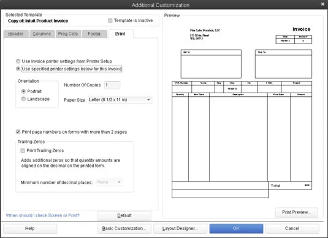Image resolution: width=328 pixels, height=238 pixels.
Task: Close the Additional Customization dialog
Action: [x=322, y=4]
